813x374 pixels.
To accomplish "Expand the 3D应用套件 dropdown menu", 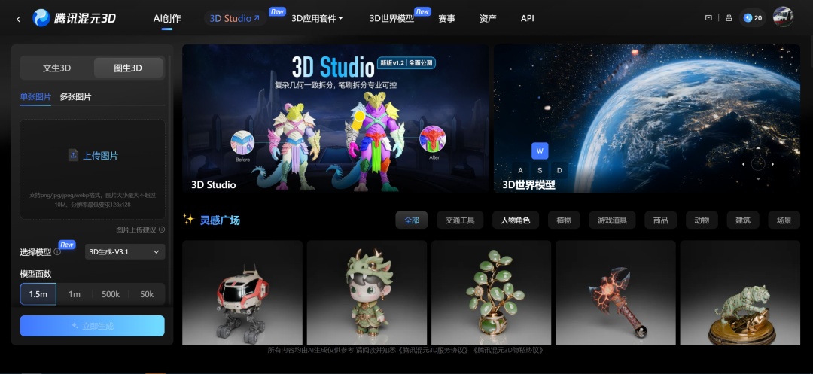I will coord(318,18).
